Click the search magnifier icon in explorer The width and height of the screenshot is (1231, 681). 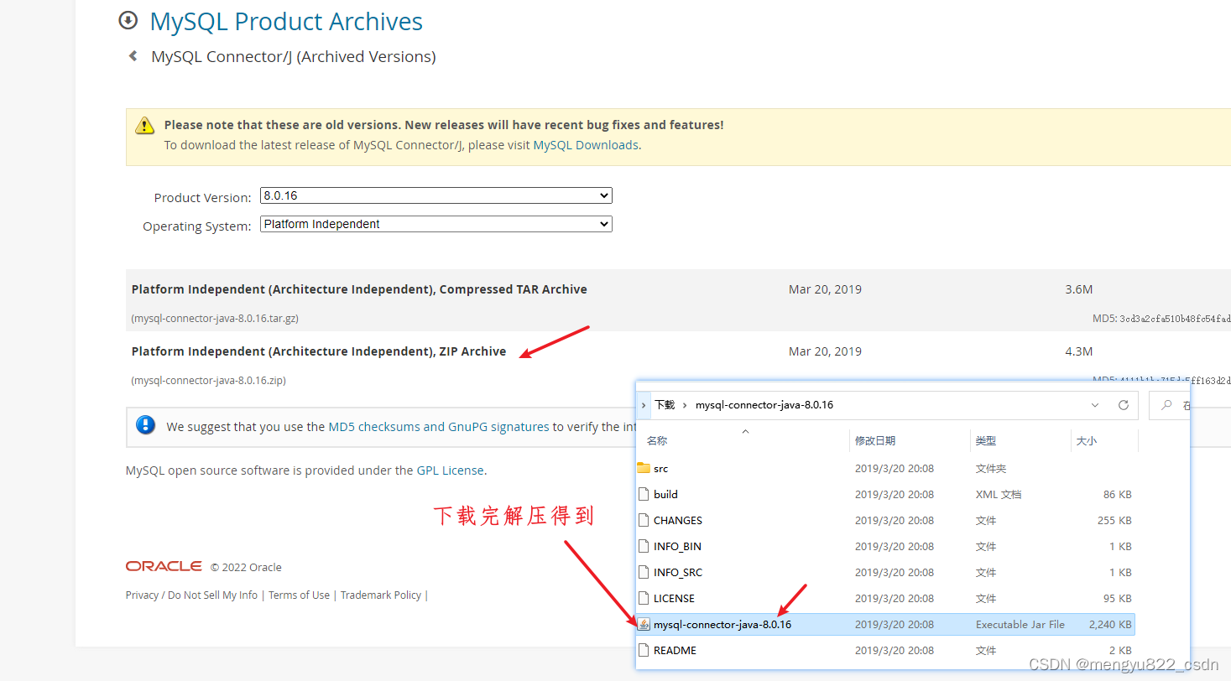pyautogui.click(x=1166, y=404)
